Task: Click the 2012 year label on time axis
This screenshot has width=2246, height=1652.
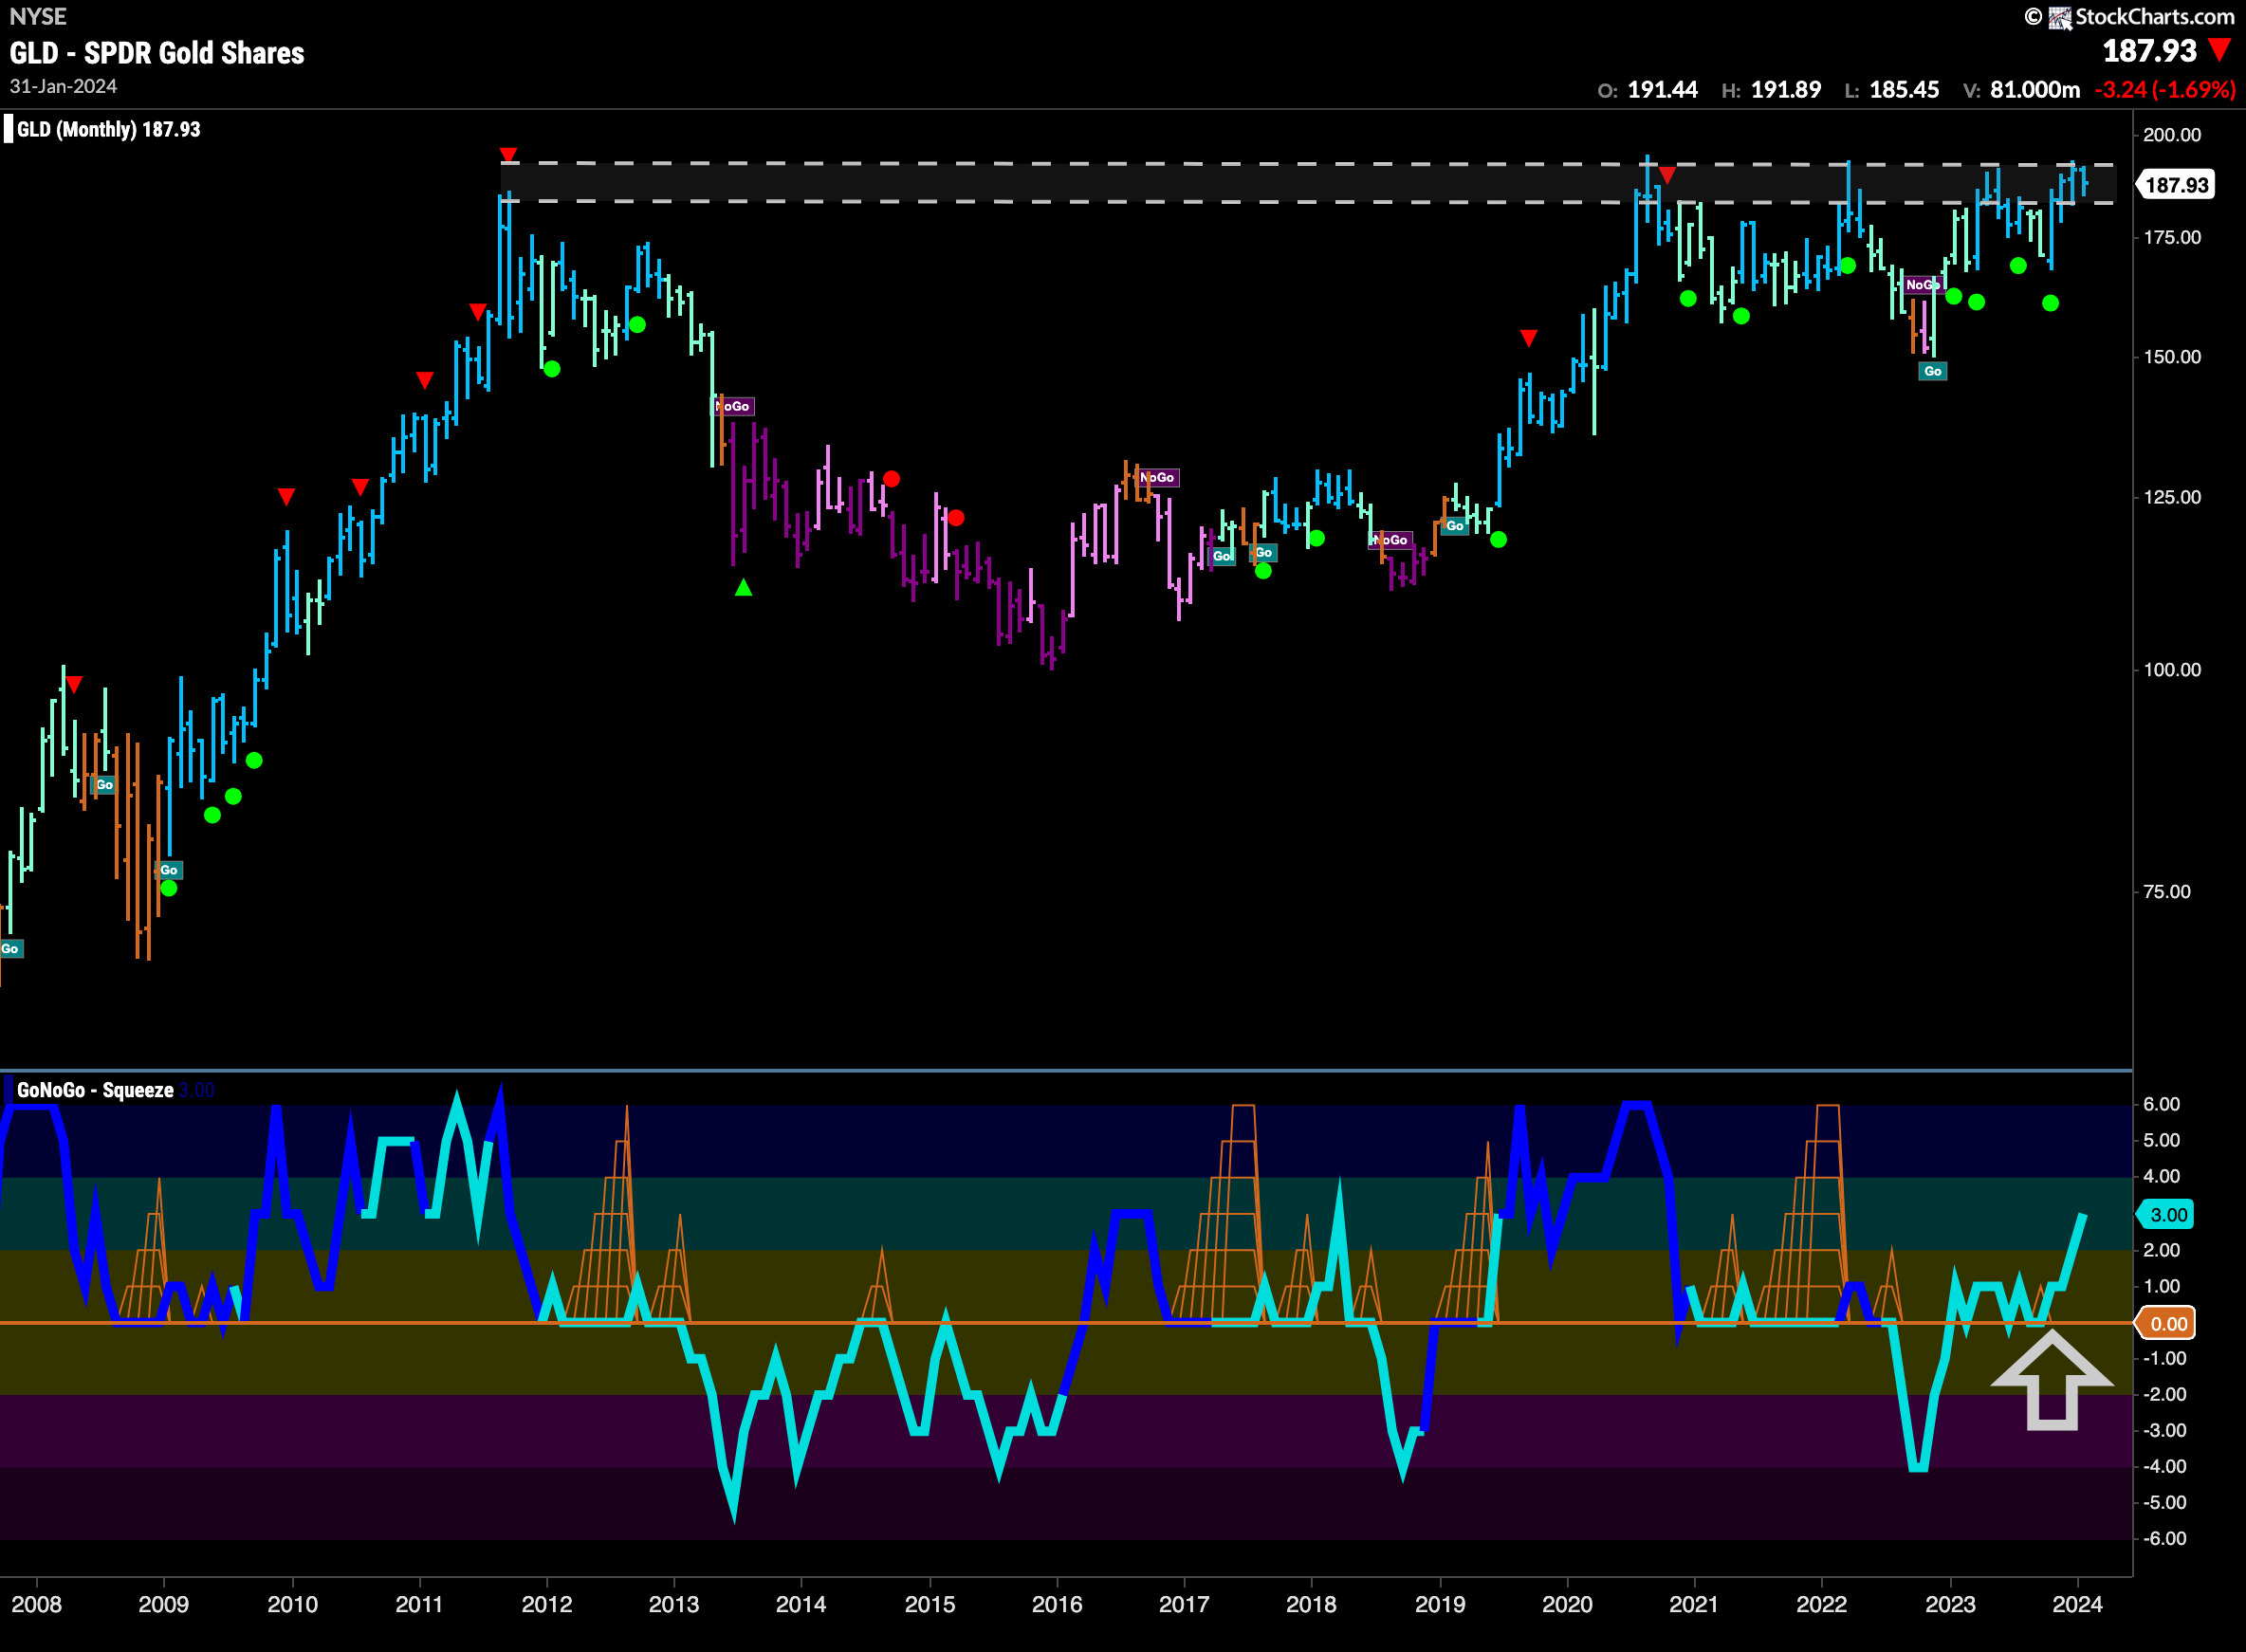Action: [x=547, y=1605]
